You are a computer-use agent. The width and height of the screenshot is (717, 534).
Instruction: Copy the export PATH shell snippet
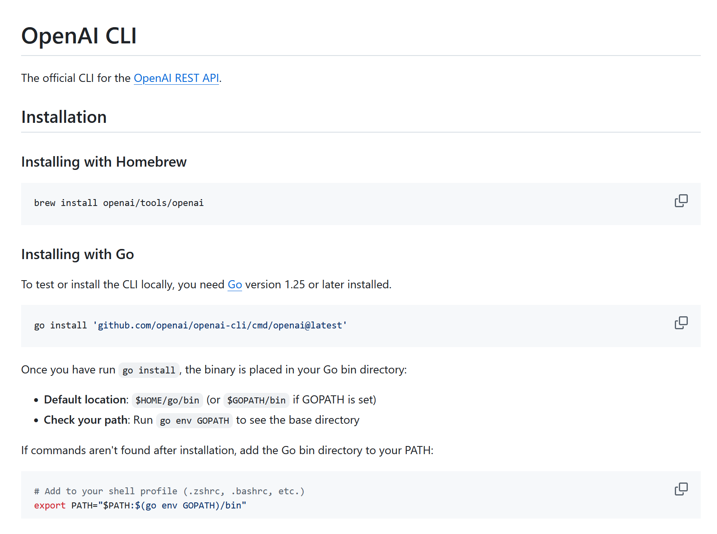(x=681, y=489)
